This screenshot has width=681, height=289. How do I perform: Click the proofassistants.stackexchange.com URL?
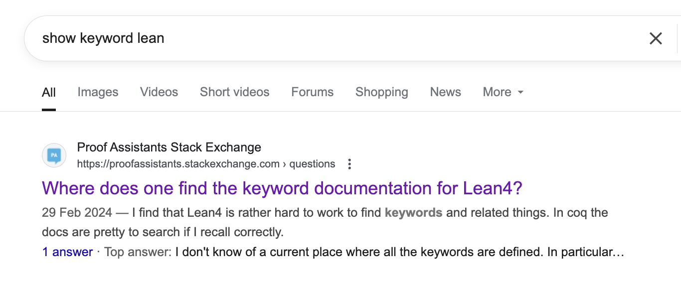point(178,164)
